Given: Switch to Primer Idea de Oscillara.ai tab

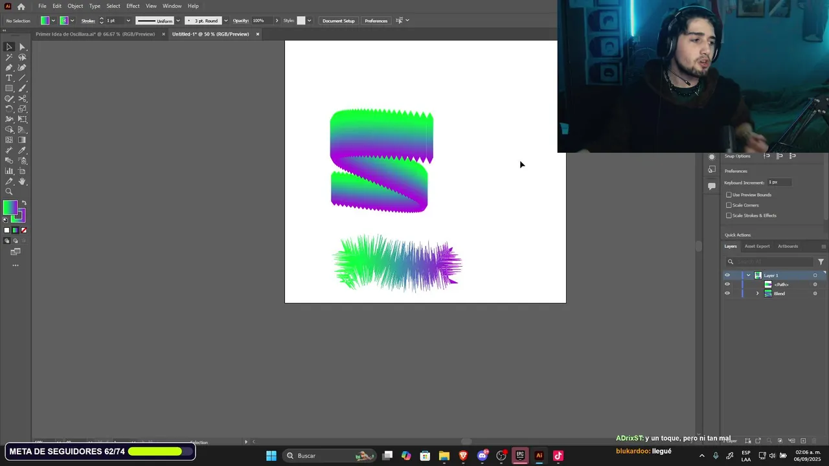Looking at the screenshot, I should 95,34.
